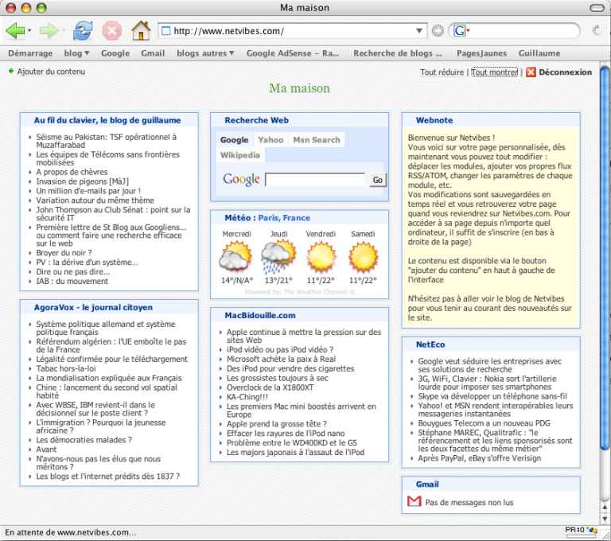This screenshot has width=611, height=541.
Task: Open the blog bookmarks folder dropdown
Action: pos(76,53)
